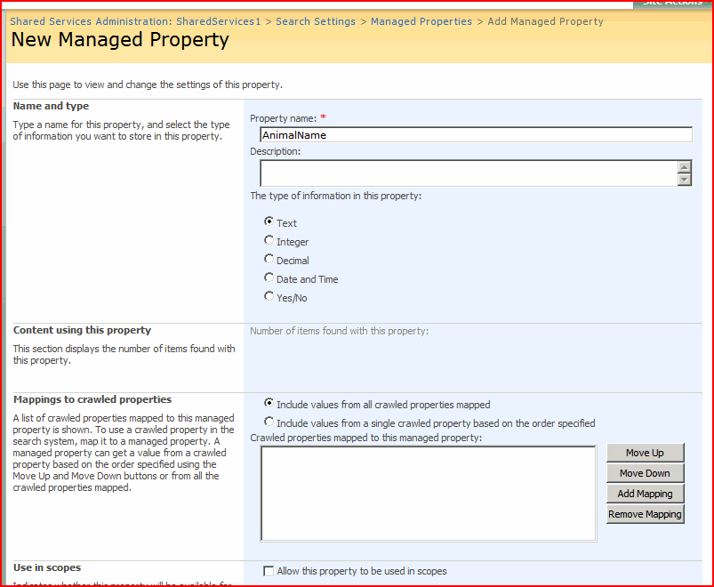
Task: Select include values from single crawled property
Action: pos(269,422)
